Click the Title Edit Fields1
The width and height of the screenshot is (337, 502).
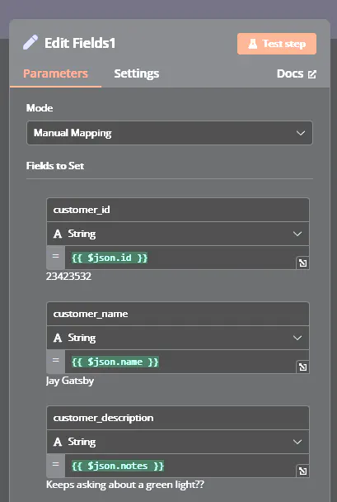pyautogui.click(x=80, y=43)
